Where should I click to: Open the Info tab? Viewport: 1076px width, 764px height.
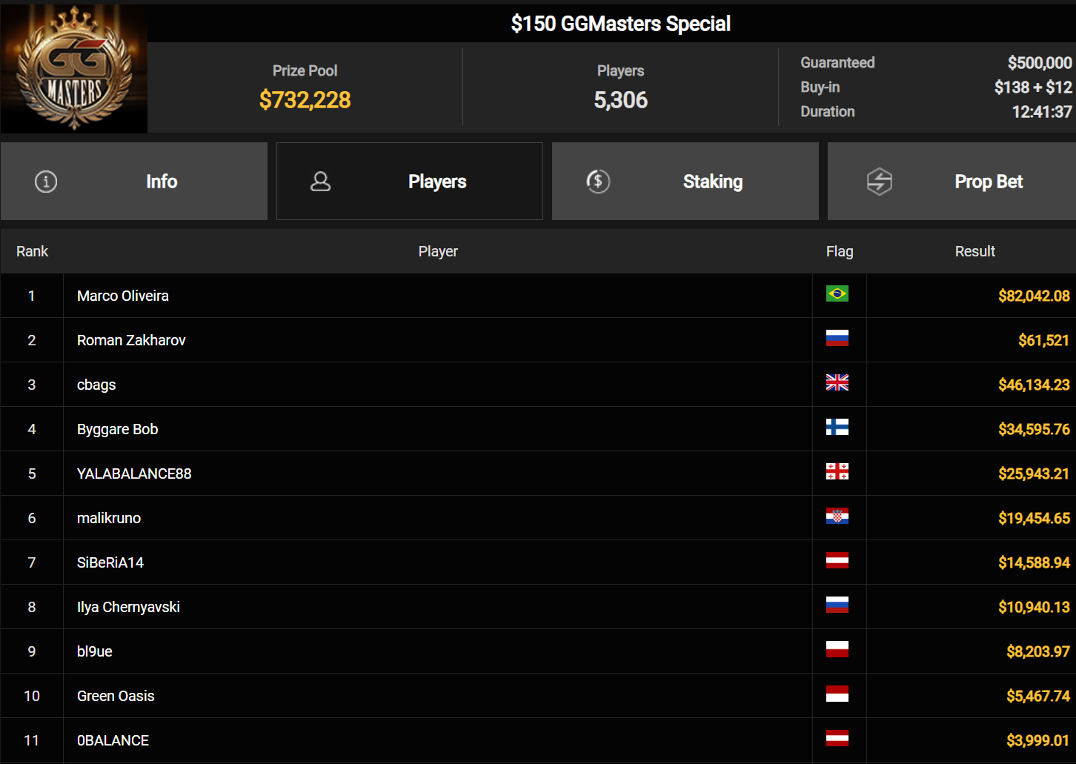(x=134, y=182)
